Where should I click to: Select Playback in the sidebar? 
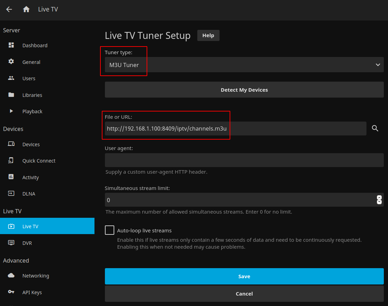pos(32,111)
